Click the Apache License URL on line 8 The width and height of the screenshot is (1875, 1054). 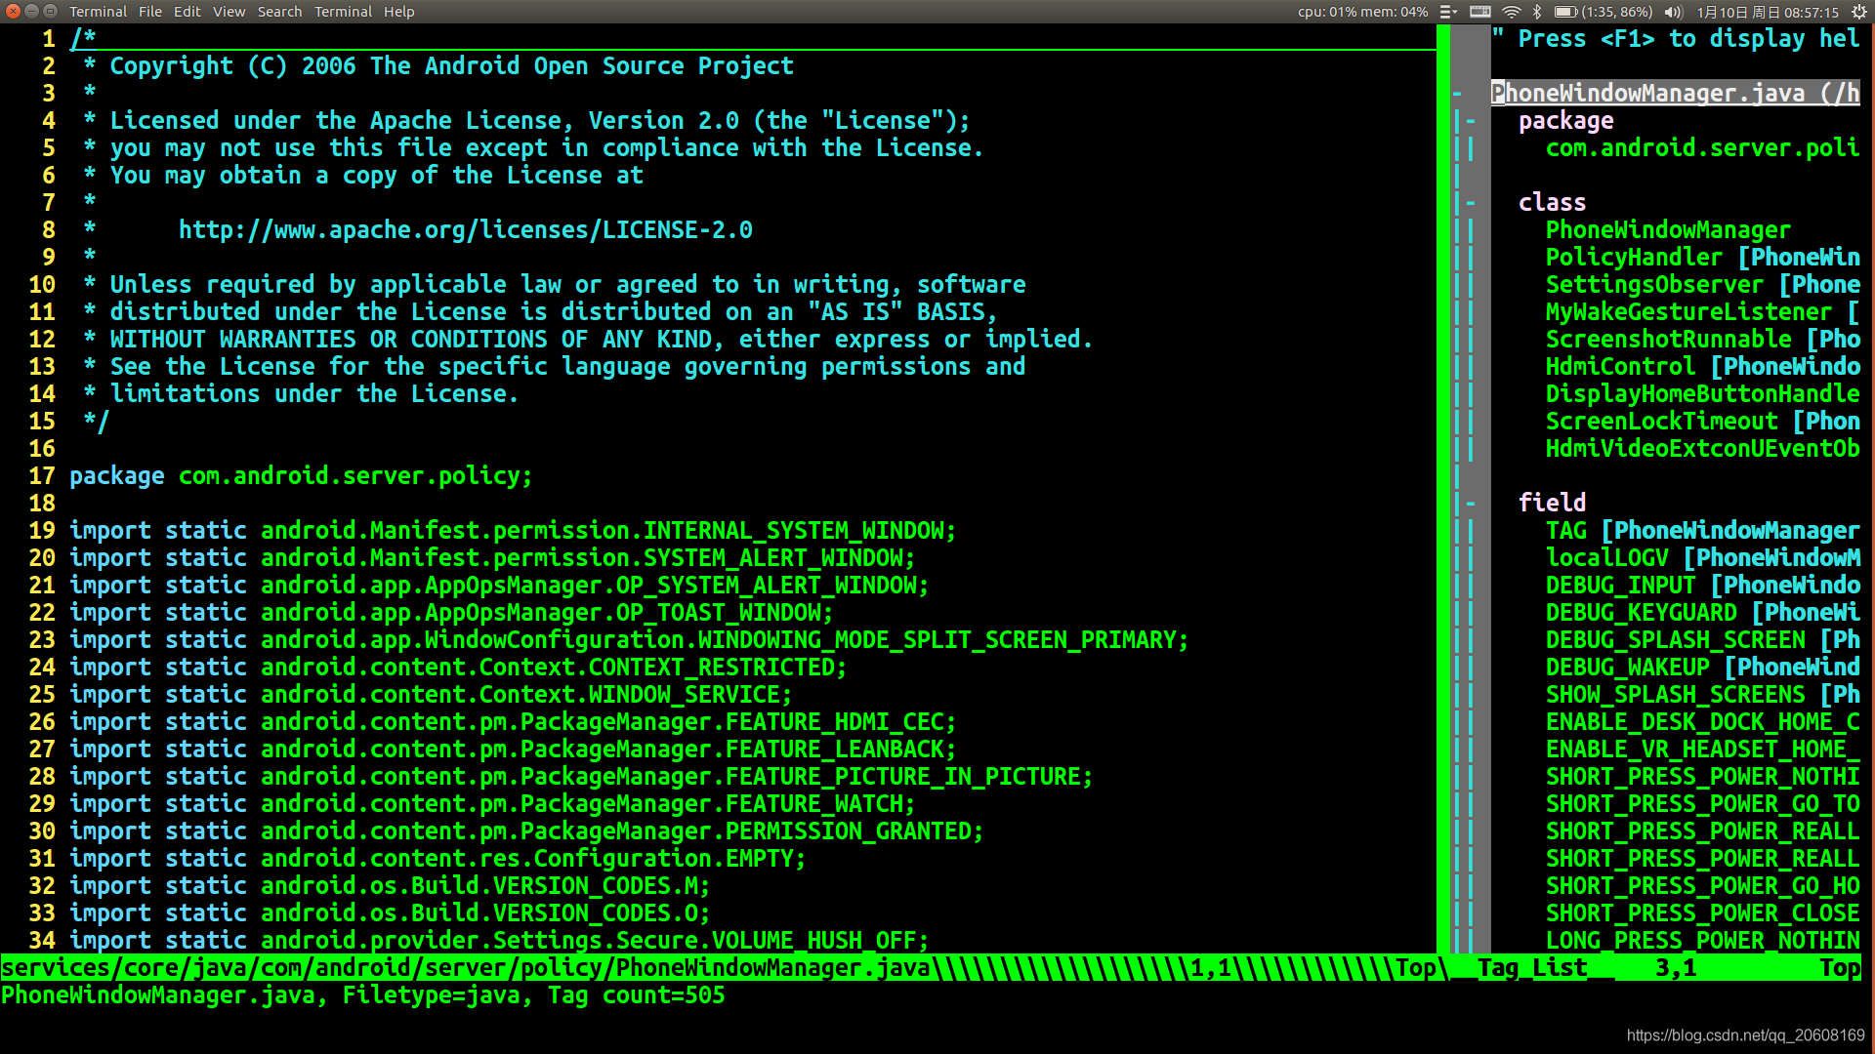pos(466,229)
